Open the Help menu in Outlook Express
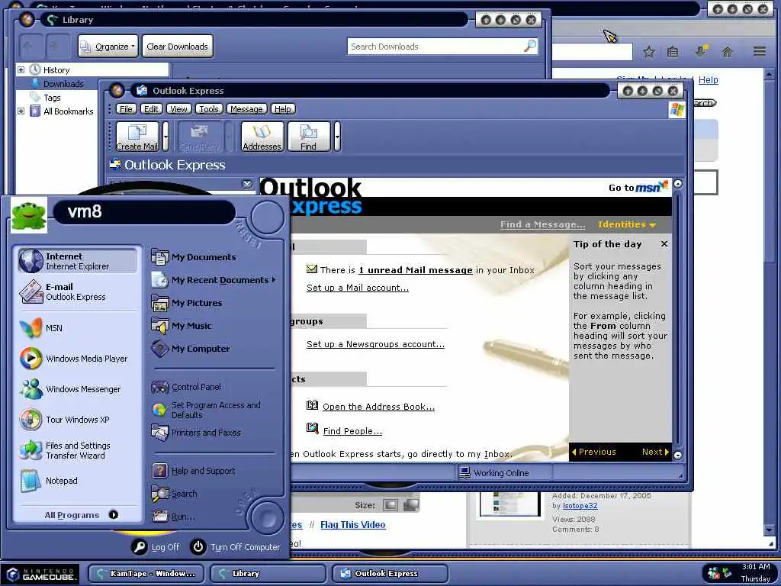 pyautogui.click(x=282, y=109)
